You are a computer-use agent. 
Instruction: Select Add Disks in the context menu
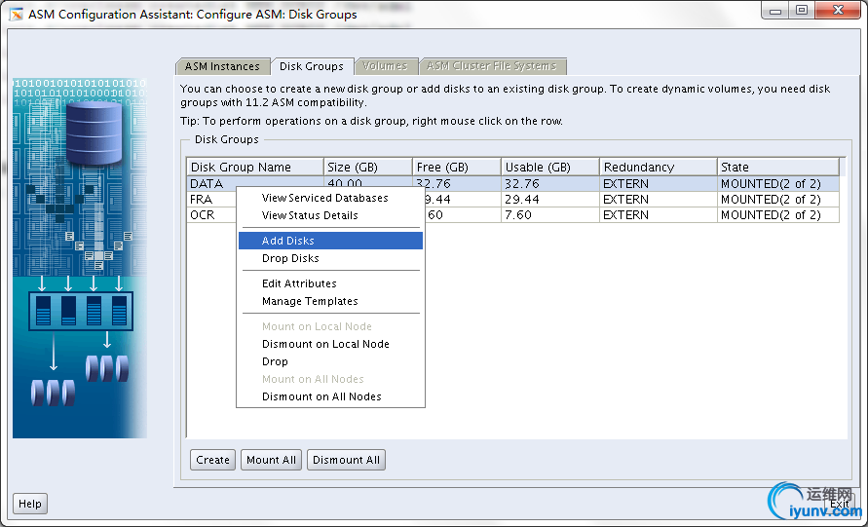pyautogui.click(x=330, y=241)
